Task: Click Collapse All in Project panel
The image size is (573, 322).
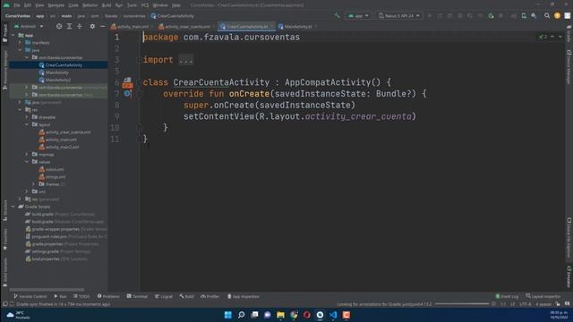Action: point(80,26)
